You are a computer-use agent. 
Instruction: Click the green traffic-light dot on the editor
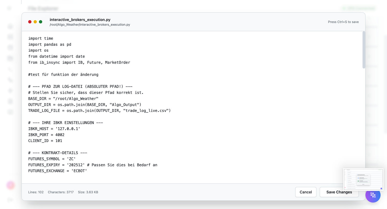click(41, 22)
